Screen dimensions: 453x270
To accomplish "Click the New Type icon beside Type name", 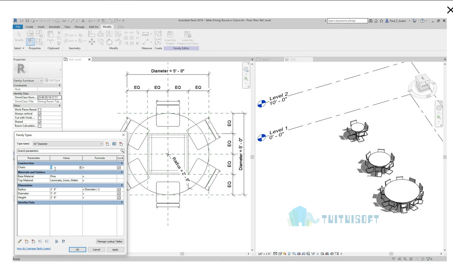I will pyautogui.click(x=107, y=144).
